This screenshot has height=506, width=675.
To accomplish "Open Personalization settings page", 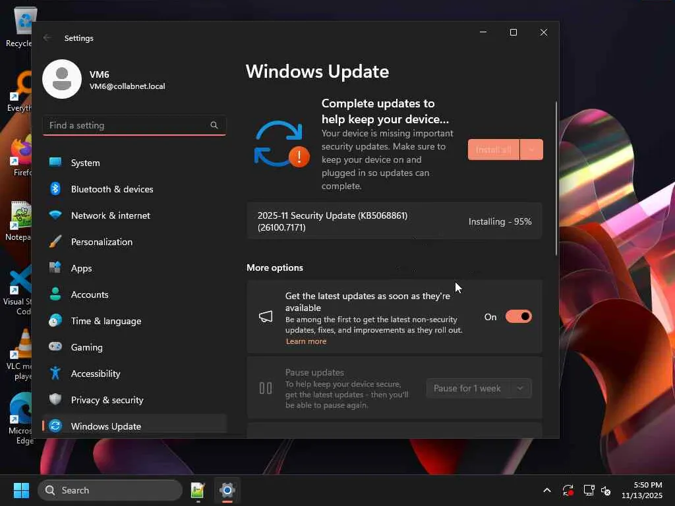I will (134, 242).
